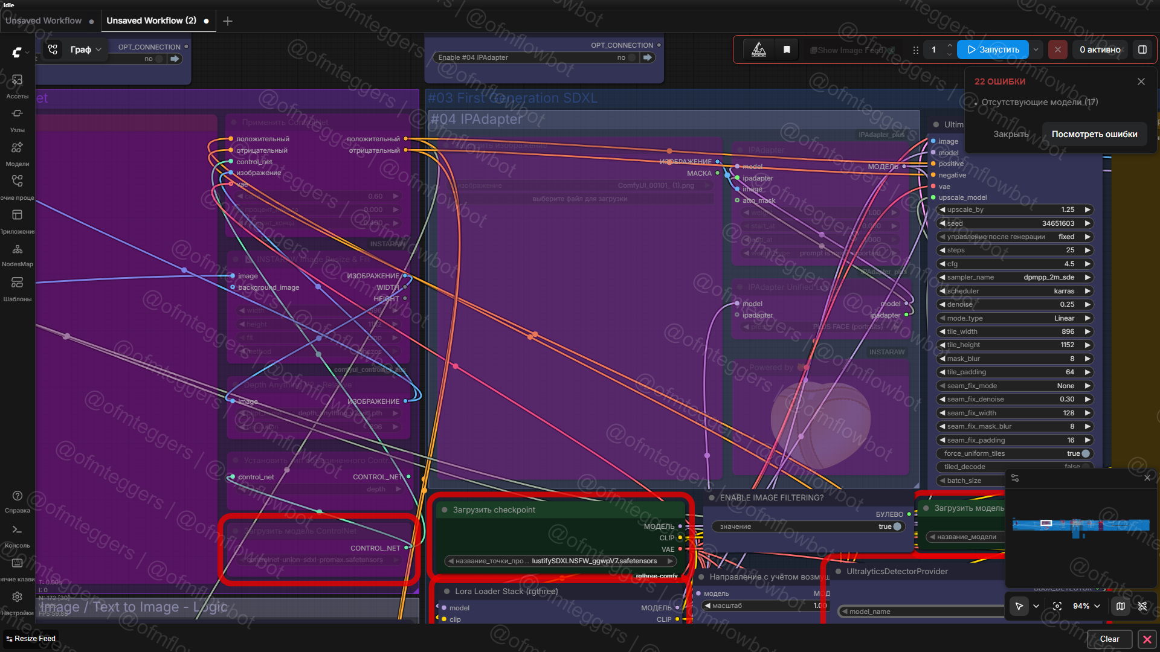Increase the upscale_by value with right arrow
The height and width of the screenshot is (652, 1160).
click(1087, 209)
